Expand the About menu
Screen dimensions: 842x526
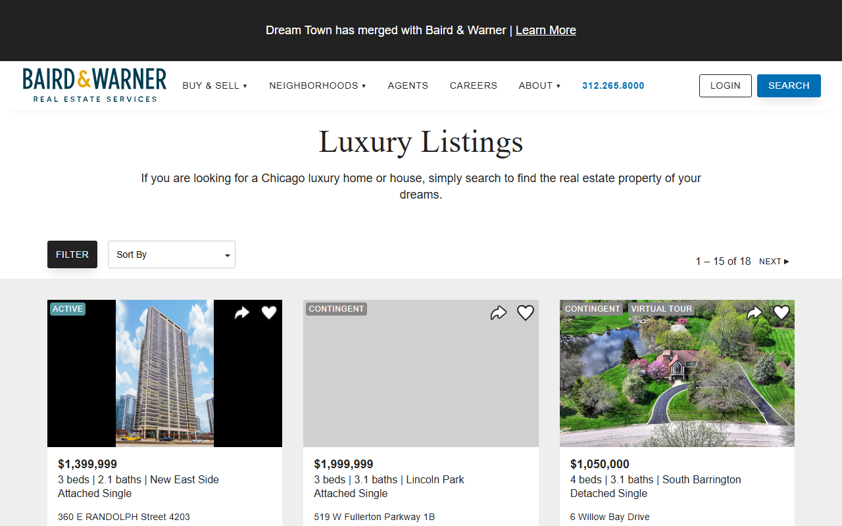[x=539, y=85]
